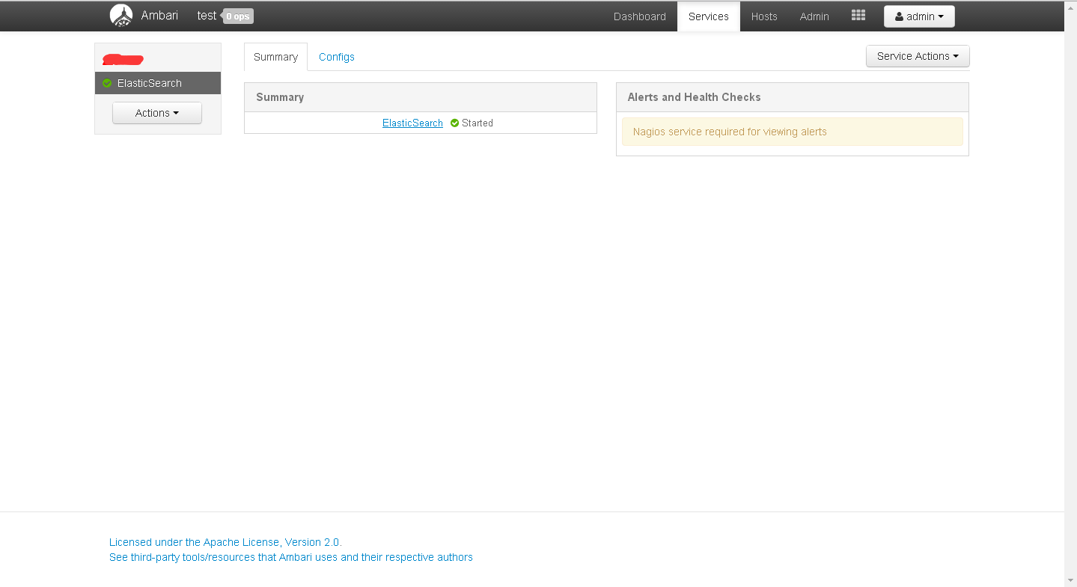The width and height of the screenshot is (1077, 587).
Task: Click the Nagios service required alert message
Action: [793, 132]
